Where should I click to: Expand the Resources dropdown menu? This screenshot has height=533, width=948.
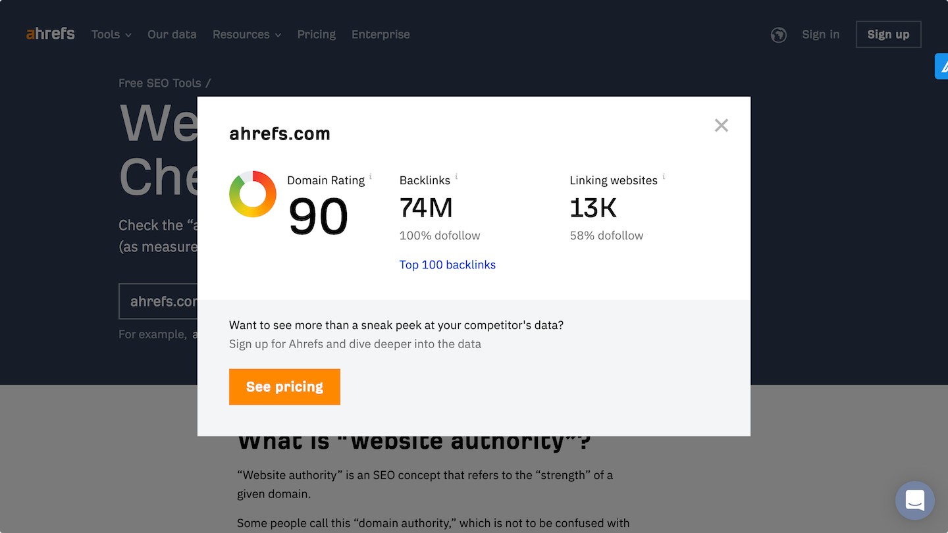pos(247,34)
